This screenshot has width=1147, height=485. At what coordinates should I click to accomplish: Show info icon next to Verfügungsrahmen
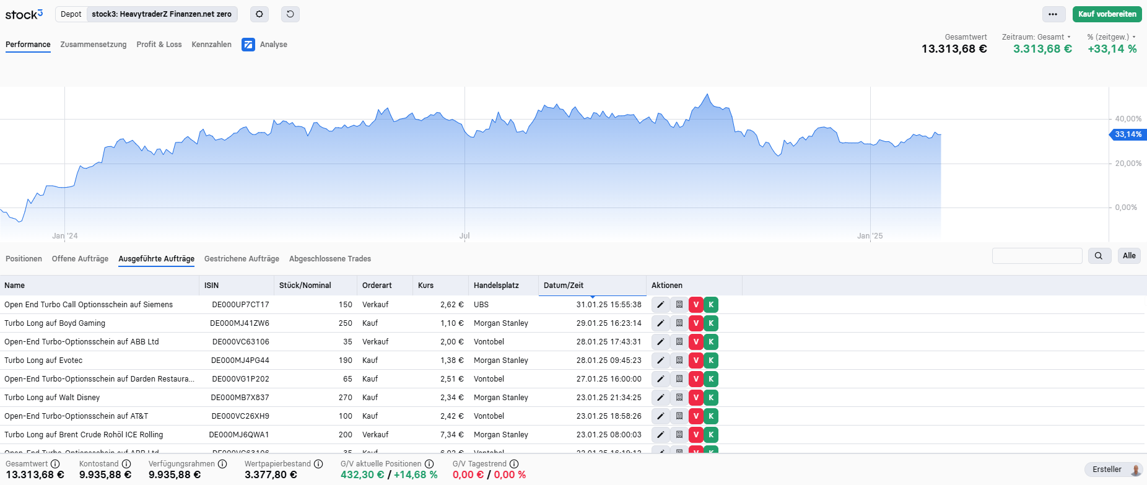pyautogui.click(x=222, y=464)
